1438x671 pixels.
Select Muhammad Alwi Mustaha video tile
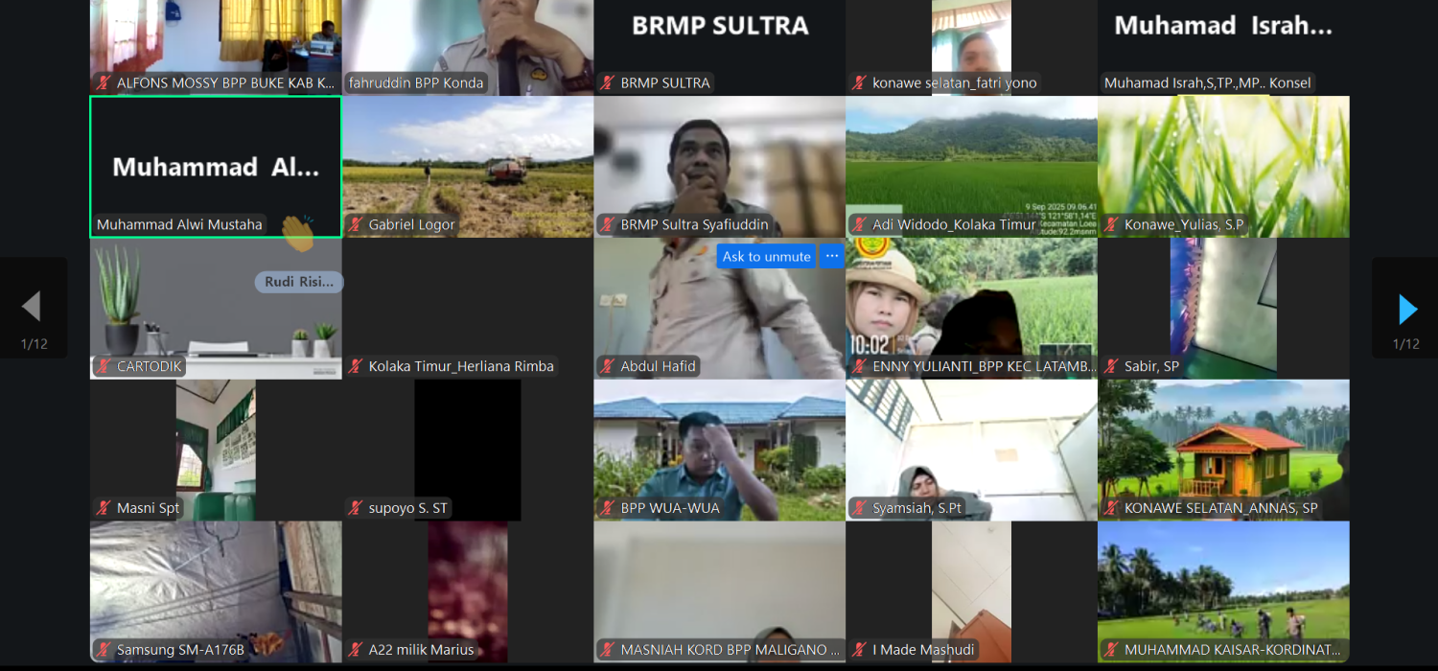(x=216, y=167)
